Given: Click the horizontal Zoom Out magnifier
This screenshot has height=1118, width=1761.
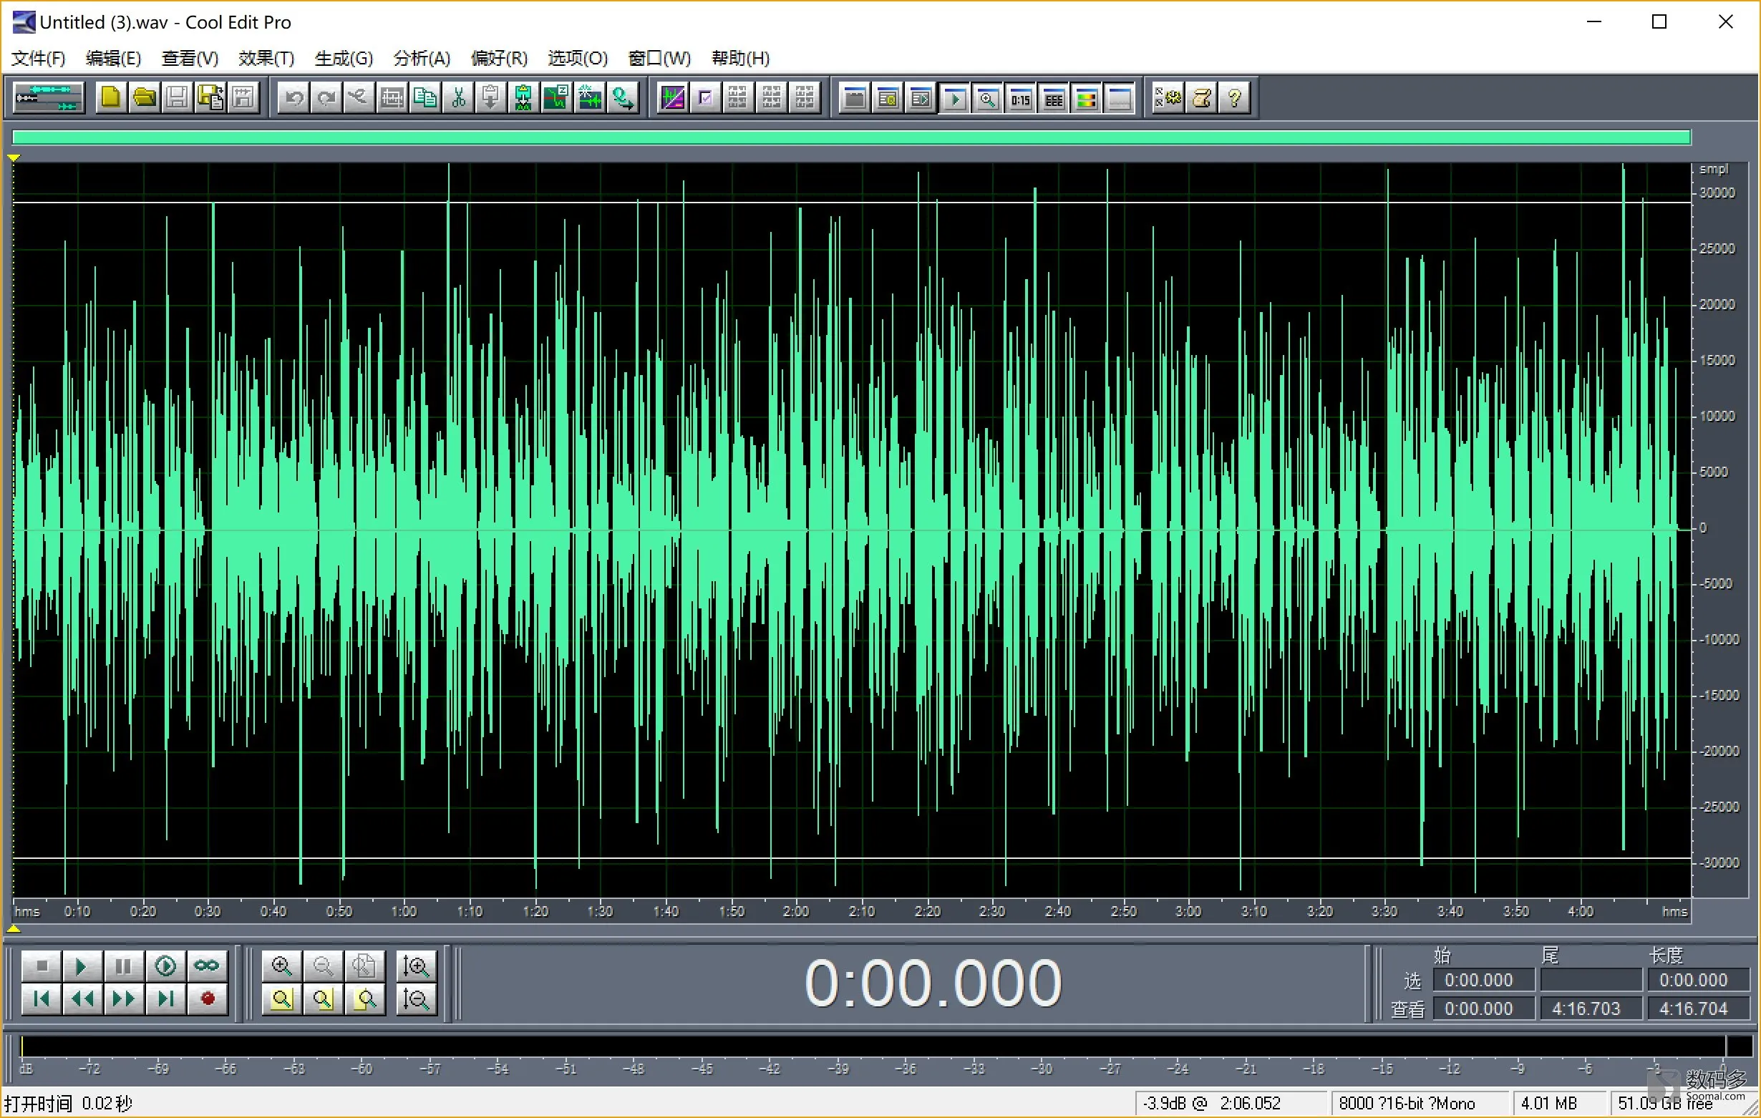Looking at the screenshot, I should coord(323,966).
